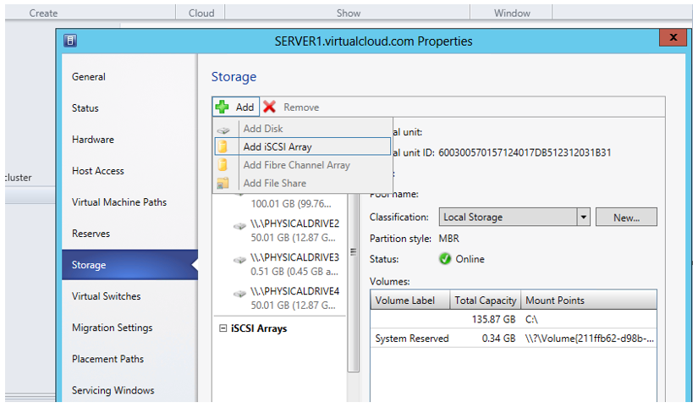698x408 pixels.
Task: Go to the Hardware properties page
Action: click(93, 140)
